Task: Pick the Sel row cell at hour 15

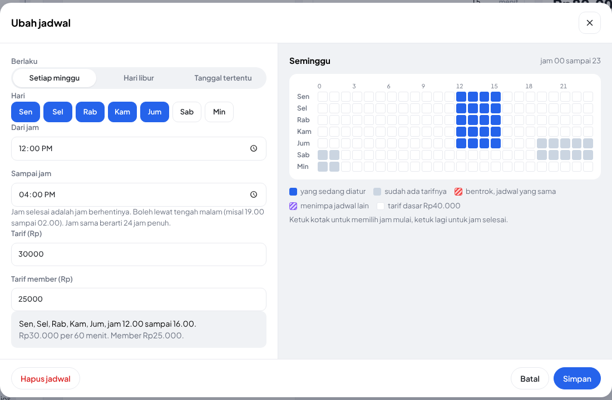Action: point(496,108)
